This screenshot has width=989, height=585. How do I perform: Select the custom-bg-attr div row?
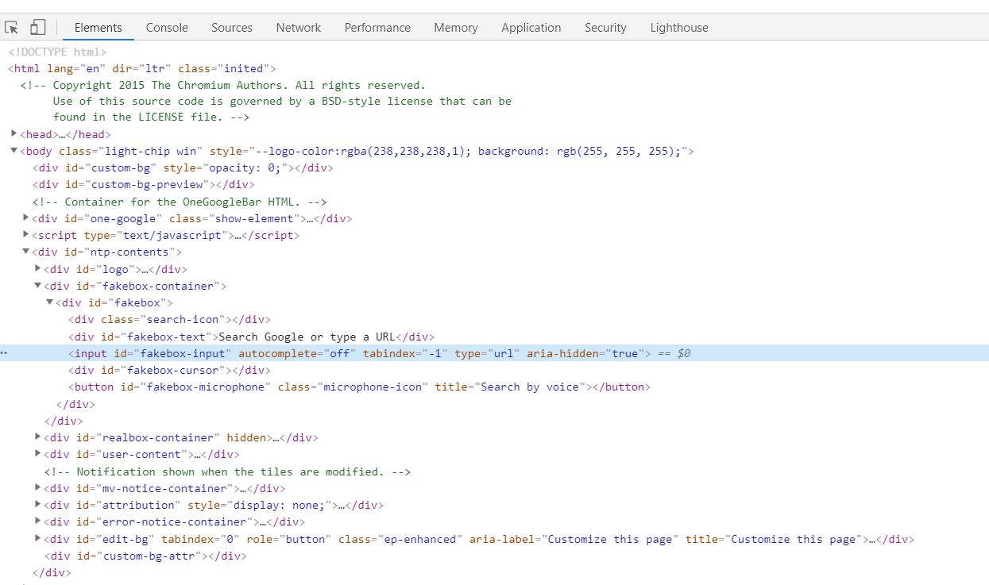[145, 556]
